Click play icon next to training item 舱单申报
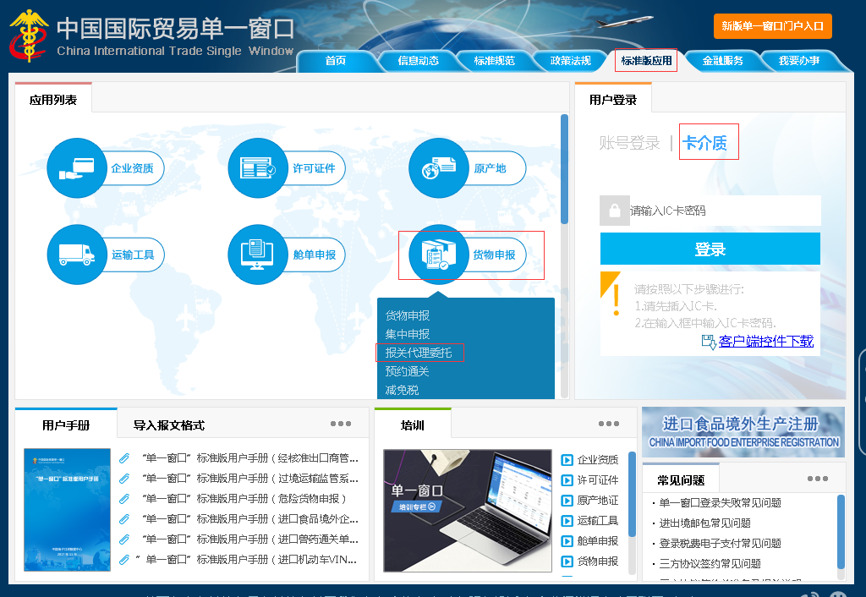 pyautogui.click(x=567, y=541)
